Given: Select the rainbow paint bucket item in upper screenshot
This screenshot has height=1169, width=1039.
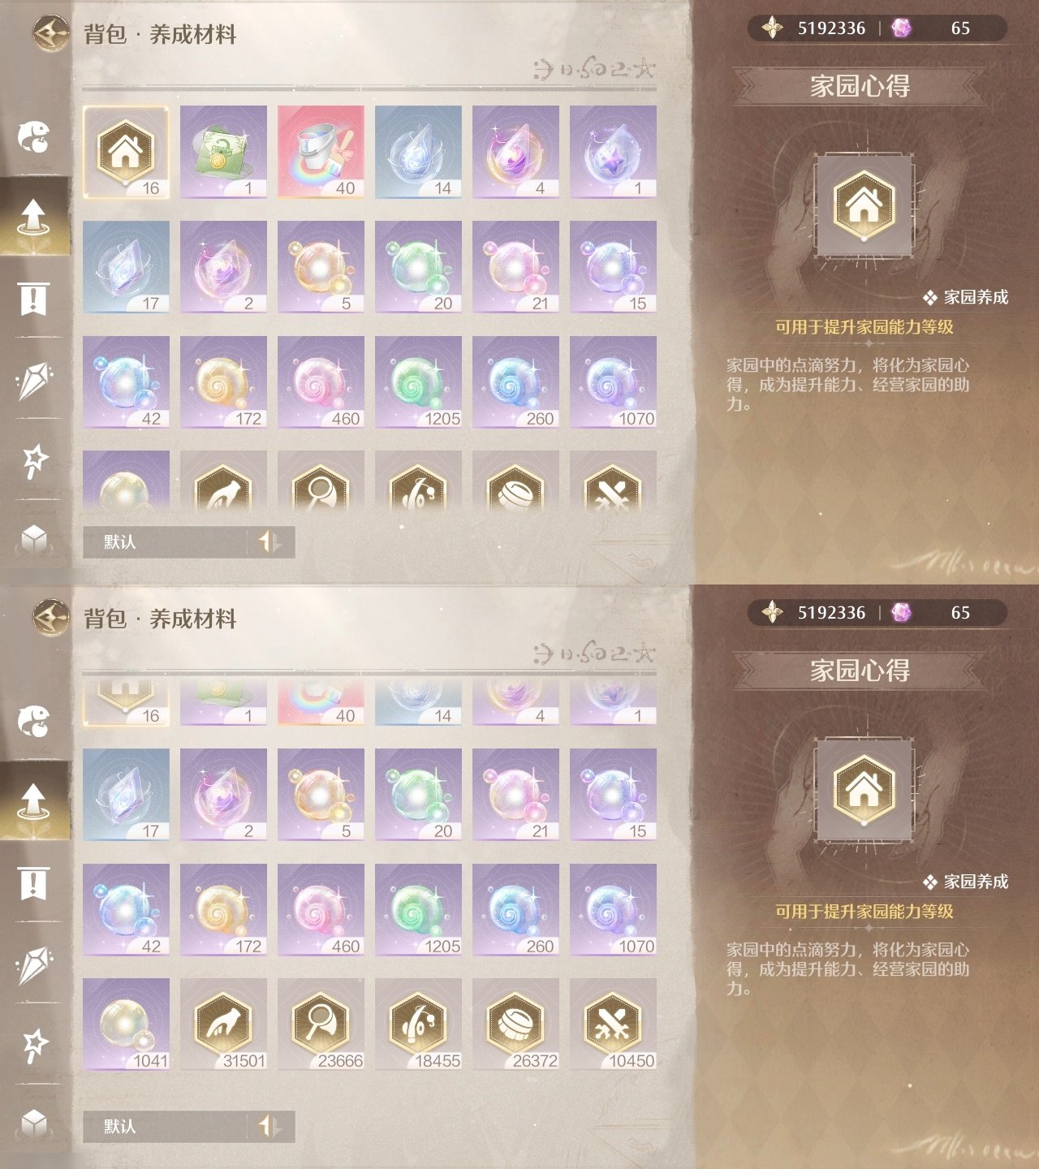Looking at the screenshot, I should pos(321,152).
